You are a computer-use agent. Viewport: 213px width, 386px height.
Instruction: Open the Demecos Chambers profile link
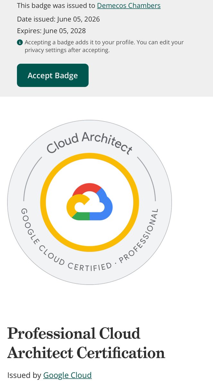(129, 5)
